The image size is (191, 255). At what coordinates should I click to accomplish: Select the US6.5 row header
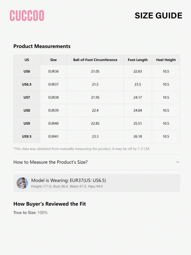click(x=27, y=84)
